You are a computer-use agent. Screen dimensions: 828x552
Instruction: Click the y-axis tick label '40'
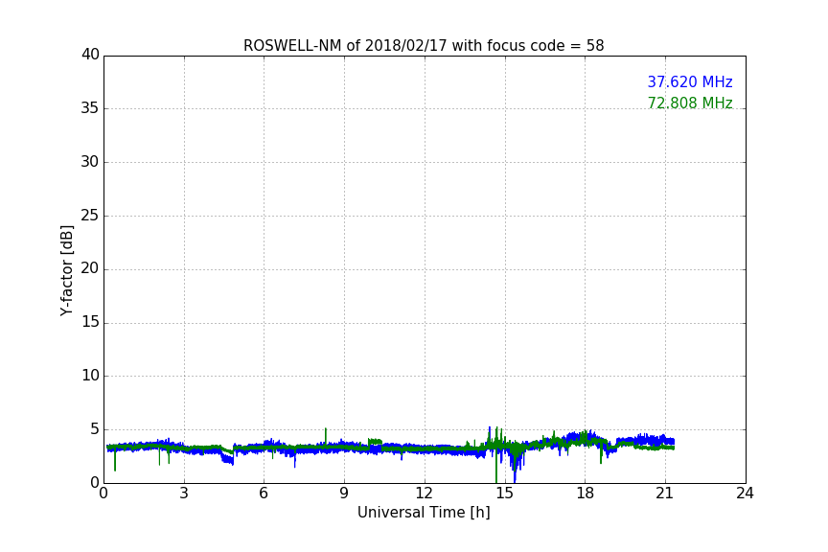tap(90, 55)
